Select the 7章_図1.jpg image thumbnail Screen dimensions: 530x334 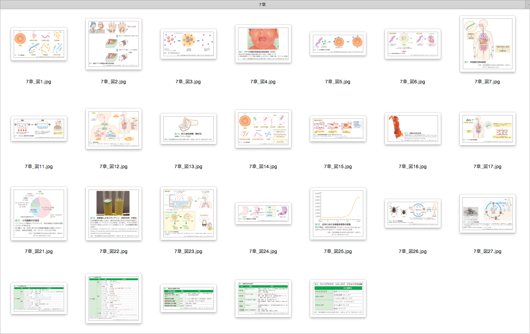(39, 44)
